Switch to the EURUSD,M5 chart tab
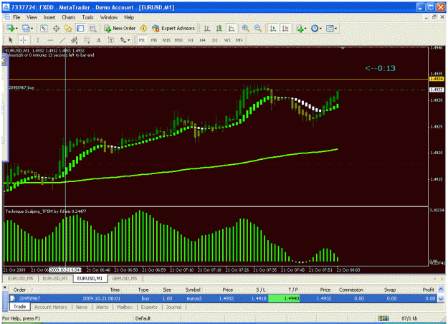The width and height of the screenshot is (448, 324). (x=20, y=279)
